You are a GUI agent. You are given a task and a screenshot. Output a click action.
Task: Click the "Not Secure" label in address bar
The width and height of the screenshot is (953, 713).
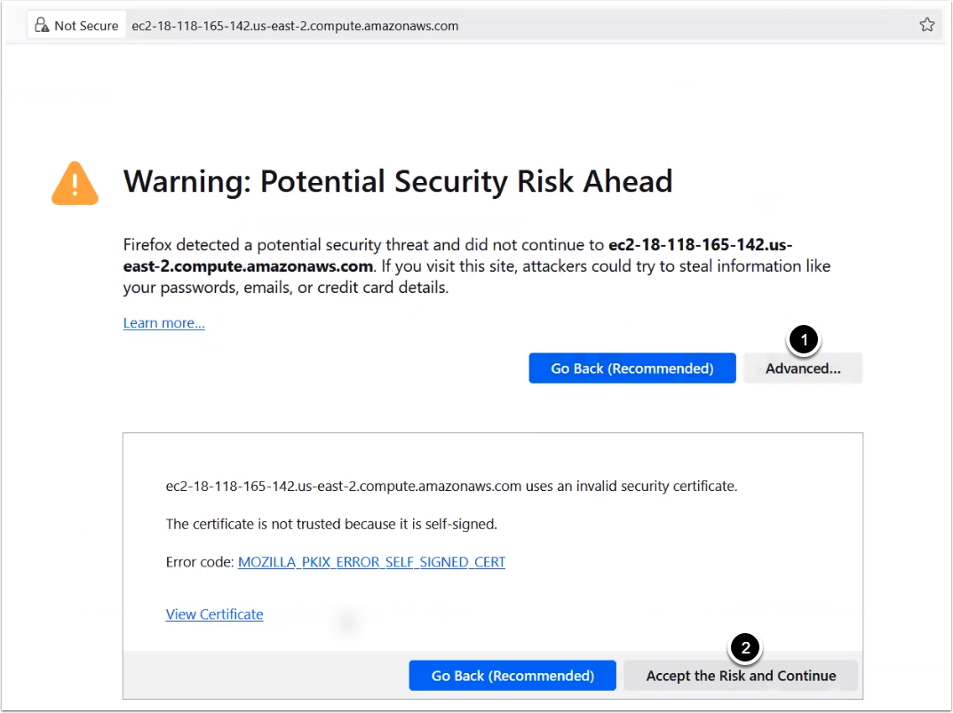tap(85, 26)
